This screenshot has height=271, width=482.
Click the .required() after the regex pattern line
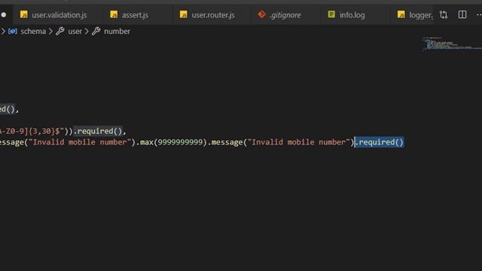coord(98,131)
